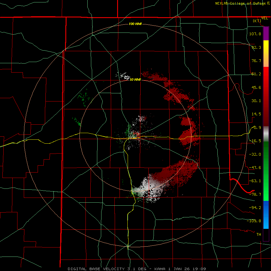
Task: Click the -16.5 velocity scale value
Action: tap(255, 141)
